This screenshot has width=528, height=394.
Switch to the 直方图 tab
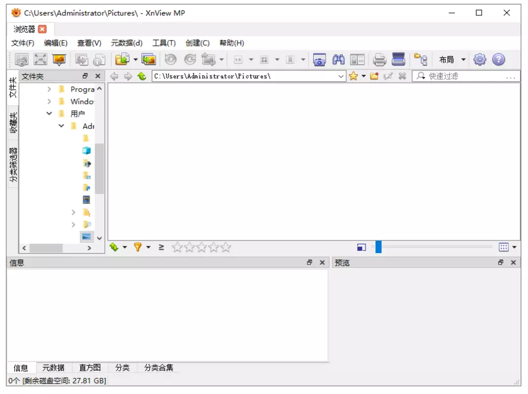(90, 368)
